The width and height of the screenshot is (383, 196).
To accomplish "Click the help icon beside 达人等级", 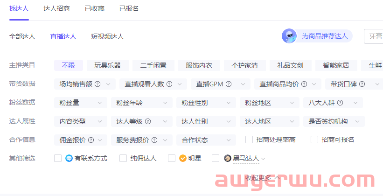I will coord(148,121).
